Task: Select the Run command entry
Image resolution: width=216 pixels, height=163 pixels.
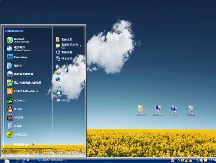Action: pos(64,100)
